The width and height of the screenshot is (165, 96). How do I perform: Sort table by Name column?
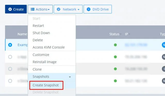[x=22, y=34]
